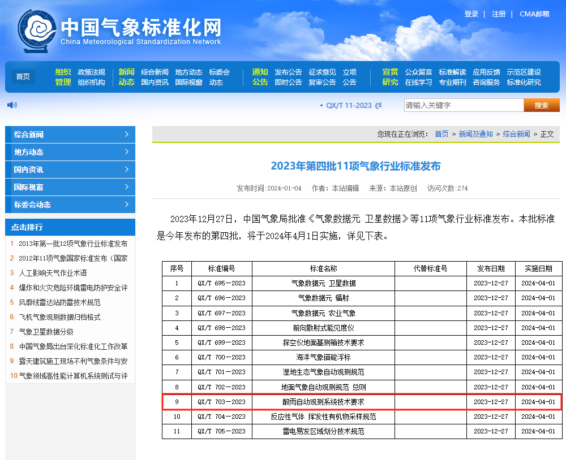Image resolution: width=566 pixels, height=460 pixels.
Task: Expand the 地方动态 sidebar arrow
Action: 127,152
